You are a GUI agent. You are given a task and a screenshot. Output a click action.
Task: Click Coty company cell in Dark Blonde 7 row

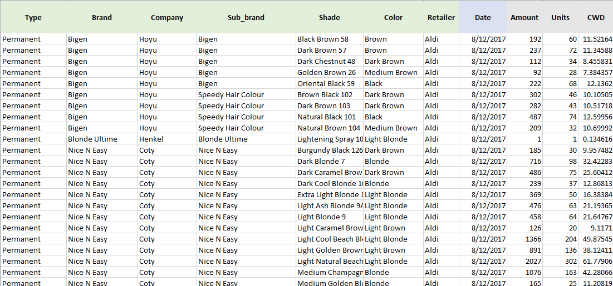point(168,162)
